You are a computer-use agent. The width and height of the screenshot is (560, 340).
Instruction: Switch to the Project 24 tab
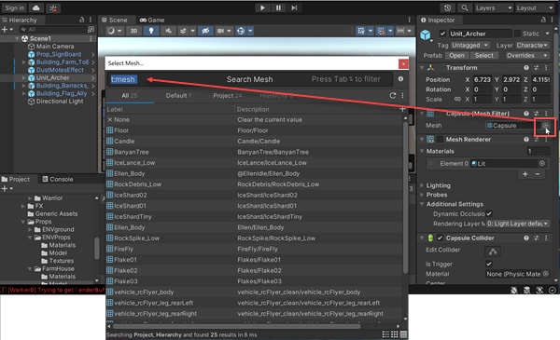[227, 96]
